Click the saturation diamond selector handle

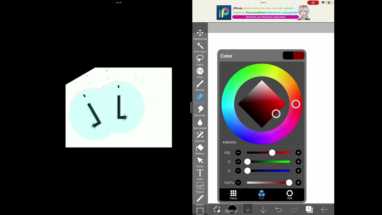tap(276, 113)
